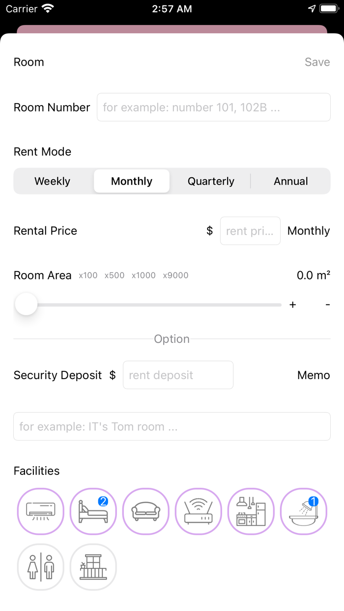Open the Memo option
Image resolution: width=344 pixels, height=611 pixels.
313,375
